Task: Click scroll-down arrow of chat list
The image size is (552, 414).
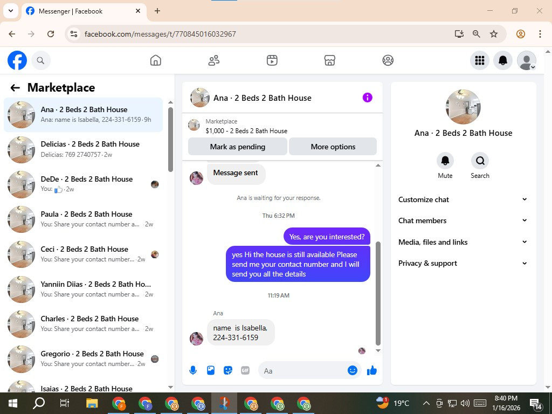Action: point(170,387)
